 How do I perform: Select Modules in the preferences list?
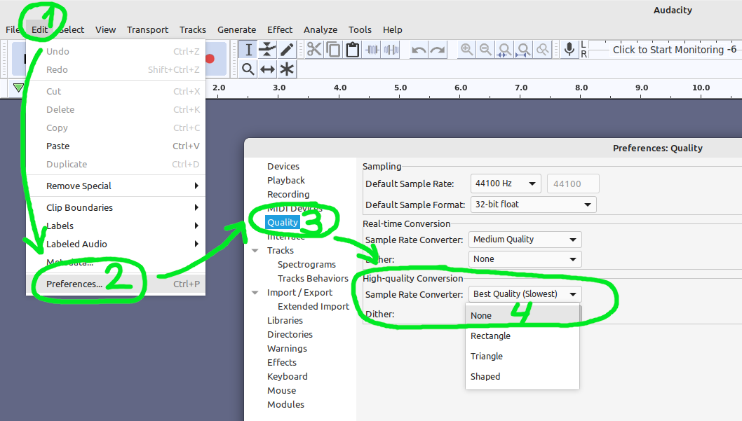[285, 404]
